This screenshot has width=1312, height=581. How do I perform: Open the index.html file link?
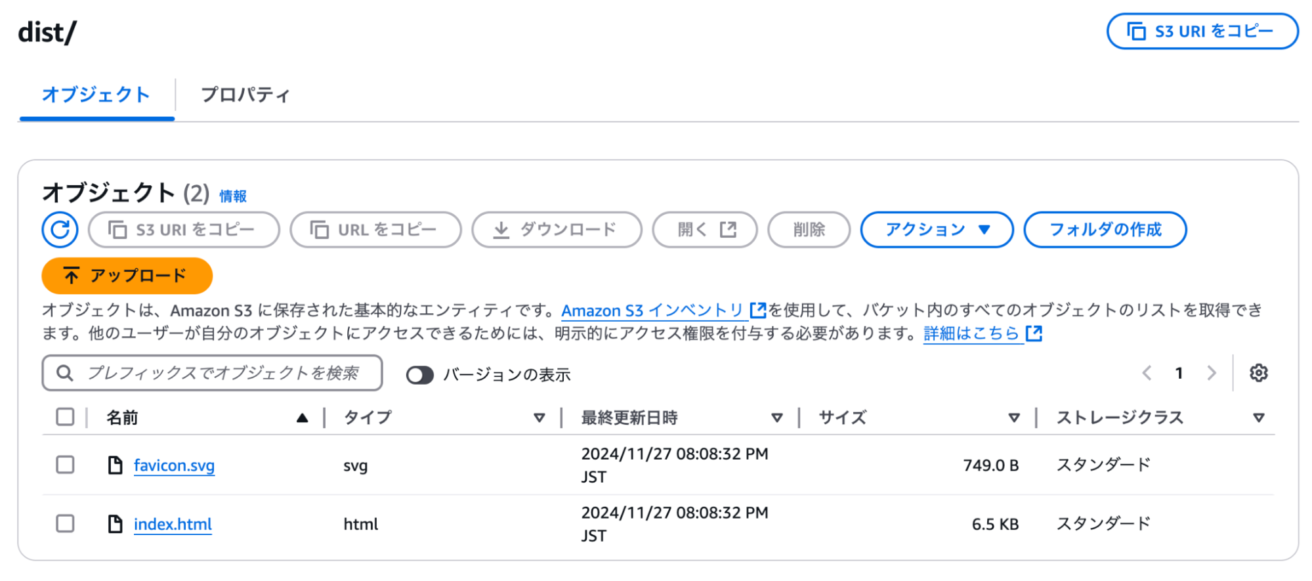click(x=173, y=525)
